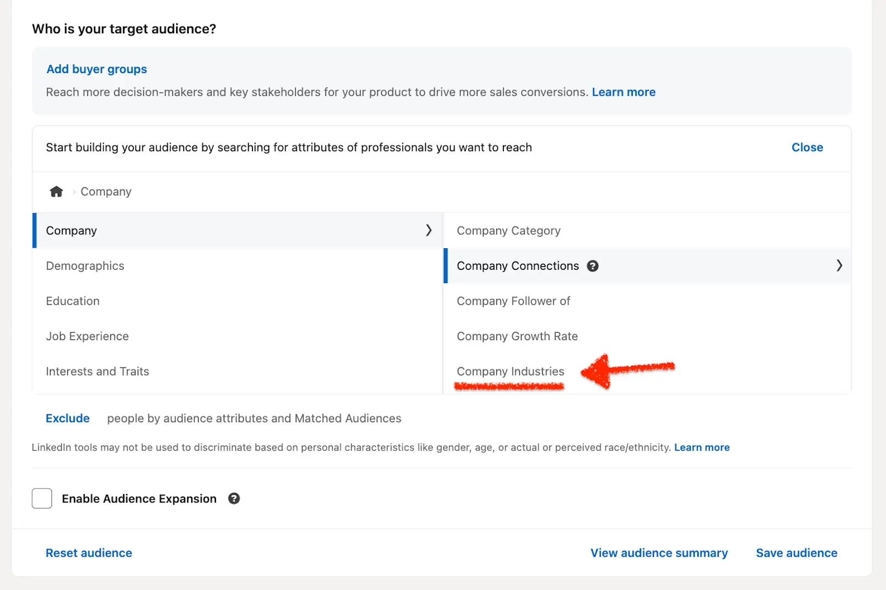The width and height of the screenshot is (886, 590).
Task: Close the audience attribute search panel
Action: tap(807, 147)
